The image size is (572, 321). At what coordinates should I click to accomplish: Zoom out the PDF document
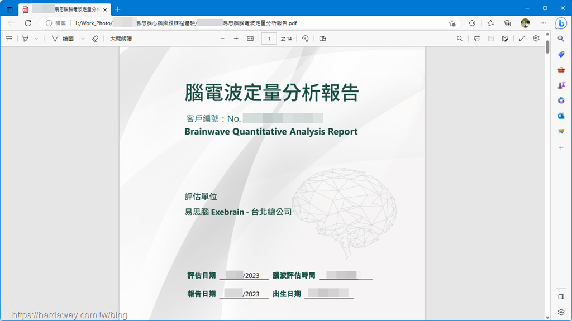[x=222, y=39]
